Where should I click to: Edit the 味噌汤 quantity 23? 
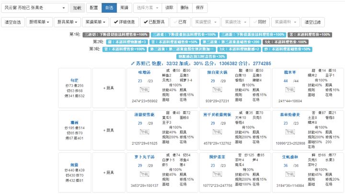[x=140, y=81]
